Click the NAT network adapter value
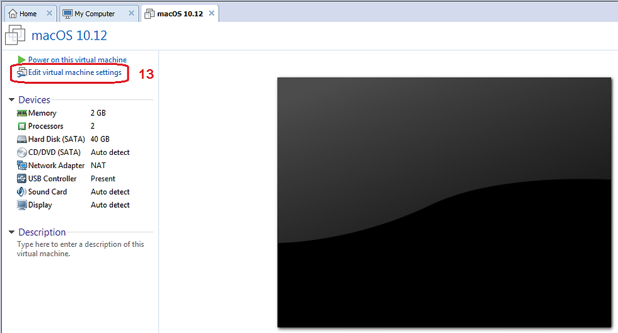 (98, 166)
